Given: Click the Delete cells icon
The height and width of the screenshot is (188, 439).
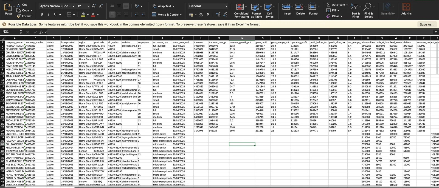Looking at the screenshot, I should pos(299,7).
